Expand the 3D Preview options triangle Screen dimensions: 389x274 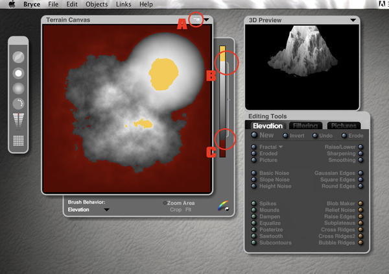click(353, 20)
